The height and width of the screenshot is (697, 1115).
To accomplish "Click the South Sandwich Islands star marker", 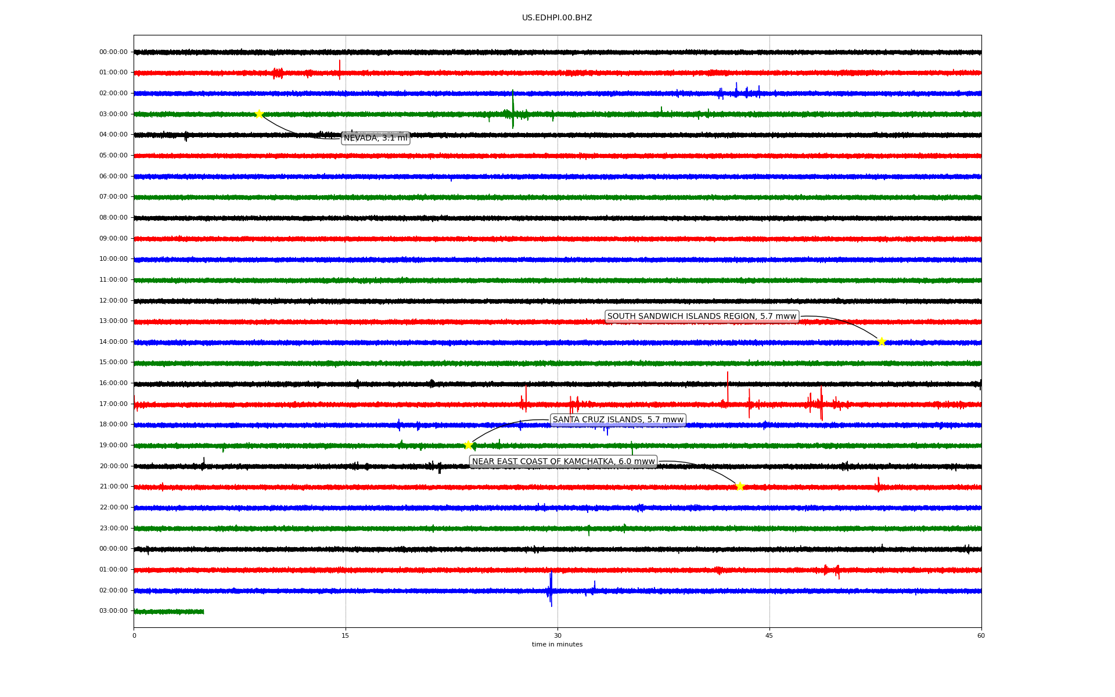I will (x=881, y=342).
